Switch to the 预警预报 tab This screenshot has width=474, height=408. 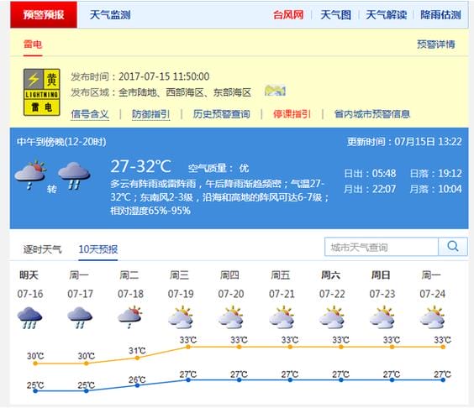point(44,14)
